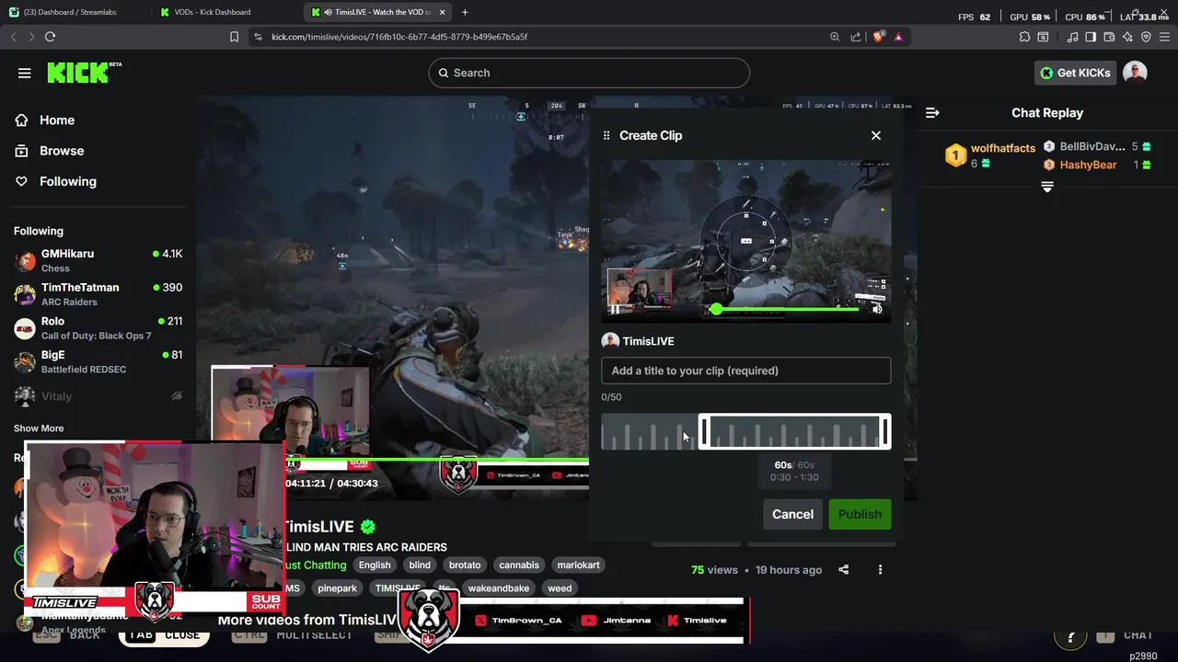
Task: Collapse the Chat Replay panel
Action: pos(932,112)
